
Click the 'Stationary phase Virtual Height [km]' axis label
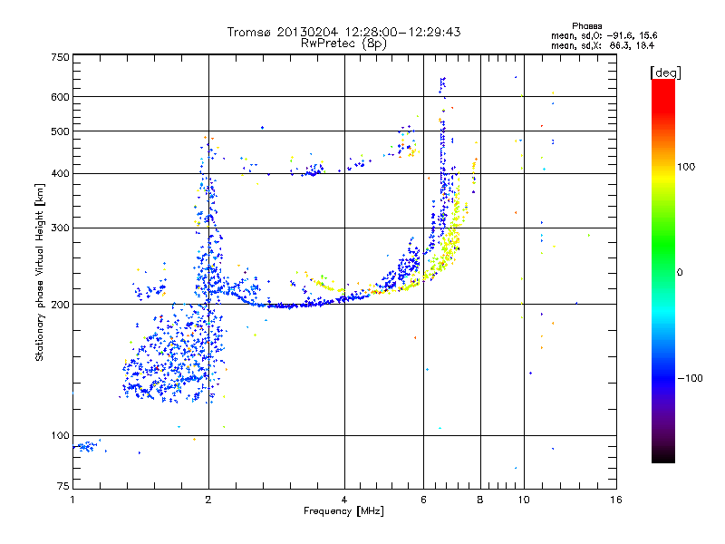40,273
